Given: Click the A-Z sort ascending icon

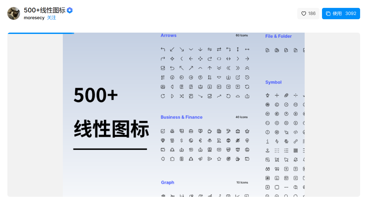Looking at the screenshot, I should click(x=163, y=77).
